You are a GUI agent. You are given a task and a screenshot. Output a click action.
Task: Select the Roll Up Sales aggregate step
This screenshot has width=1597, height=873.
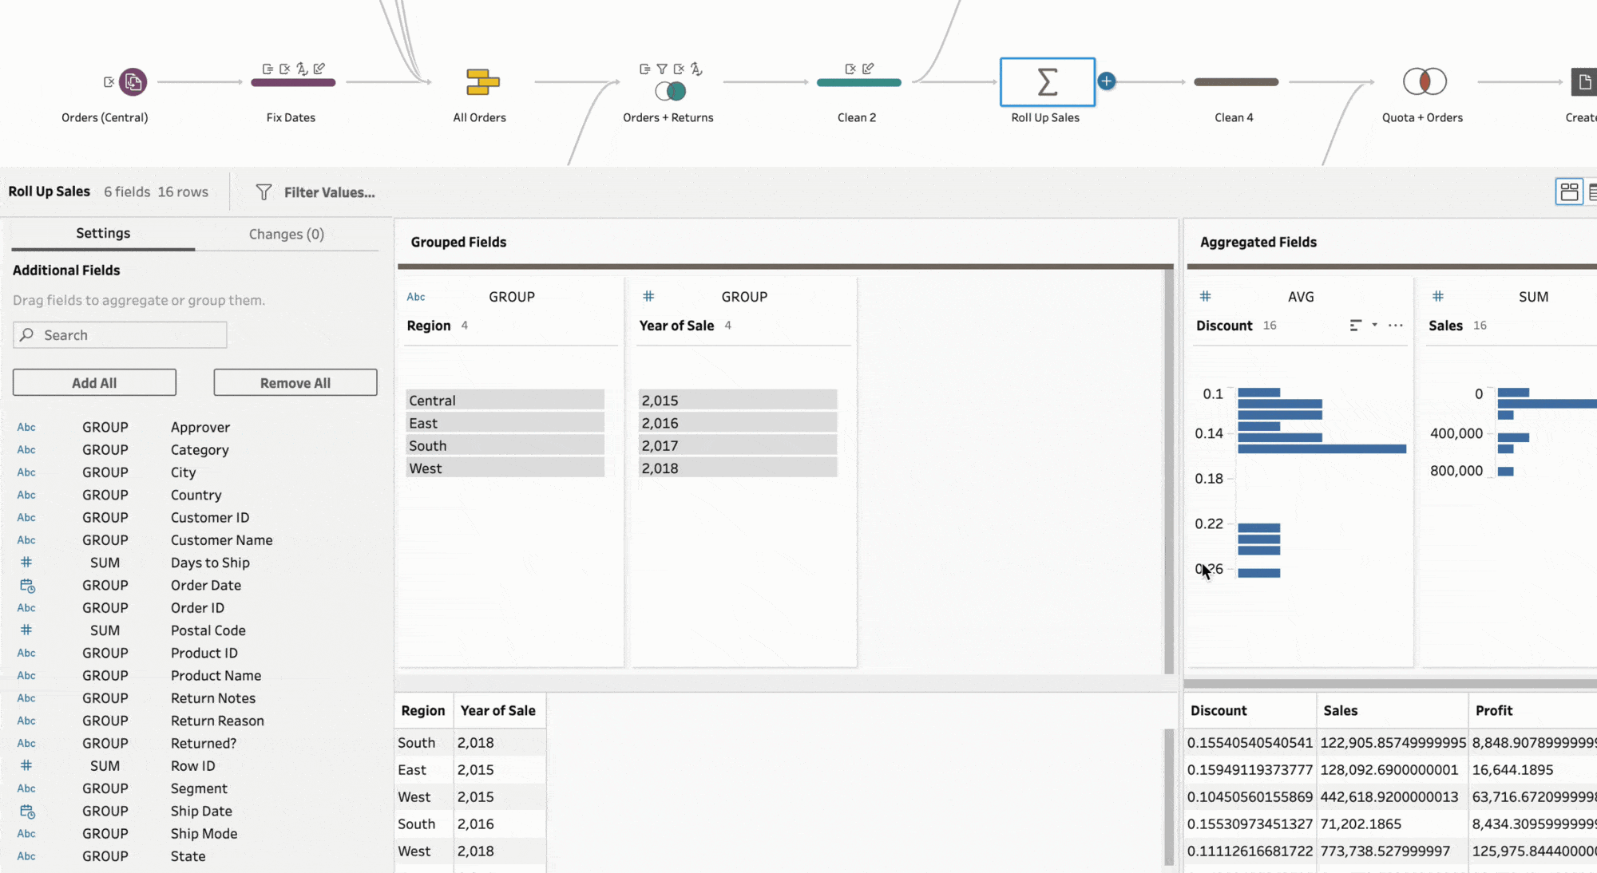tap(1047, 81)
